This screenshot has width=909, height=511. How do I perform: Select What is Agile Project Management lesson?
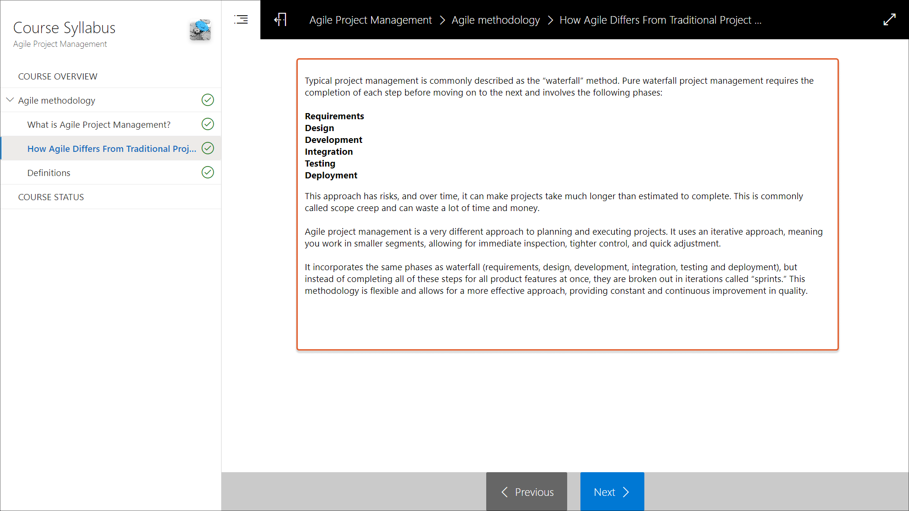pos(99,124)
